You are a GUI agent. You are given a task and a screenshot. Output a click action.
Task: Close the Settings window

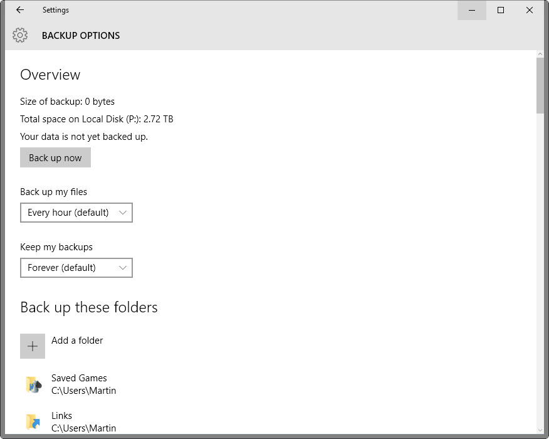click(x=530, y=10)
